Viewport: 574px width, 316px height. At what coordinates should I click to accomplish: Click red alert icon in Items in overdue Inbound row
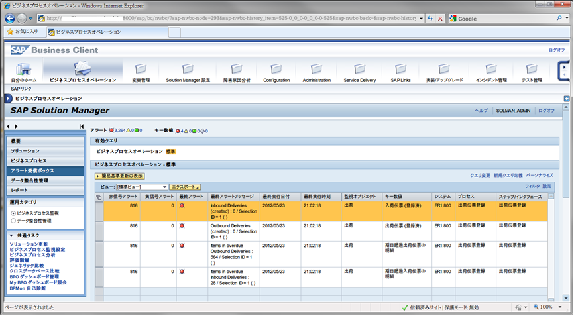click(x=182, y=272)
